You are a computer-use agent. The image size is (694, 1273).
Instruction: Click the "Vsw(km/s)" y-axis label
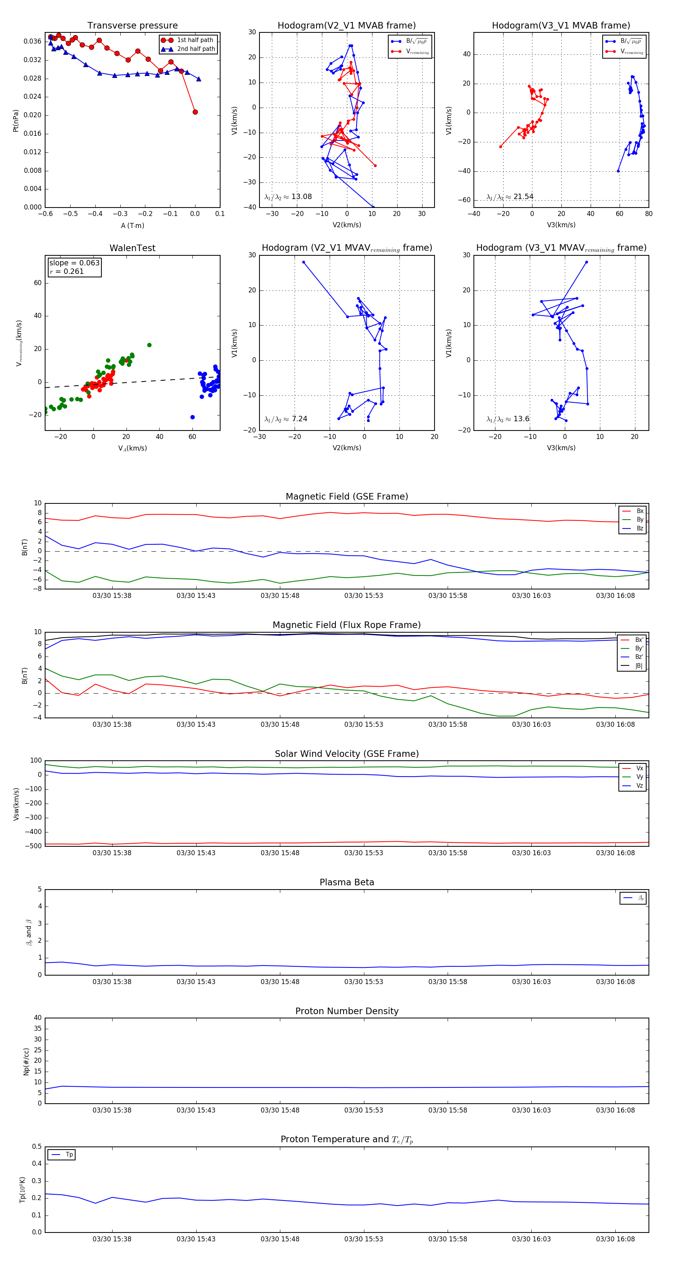click(x=16, y=804)
